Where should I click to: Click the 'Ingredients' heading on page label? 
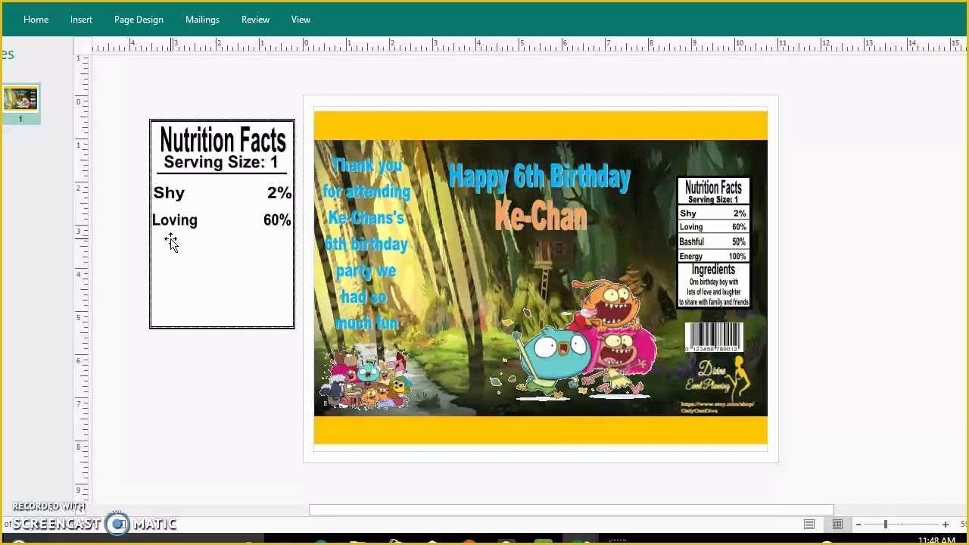[x=713, y=269]
